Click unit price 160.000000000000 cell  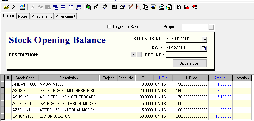click(191, 91)
